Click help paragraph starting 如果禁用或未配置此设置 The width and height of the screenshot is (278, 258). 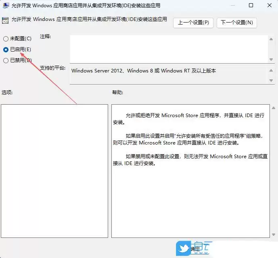click(190, 160)
